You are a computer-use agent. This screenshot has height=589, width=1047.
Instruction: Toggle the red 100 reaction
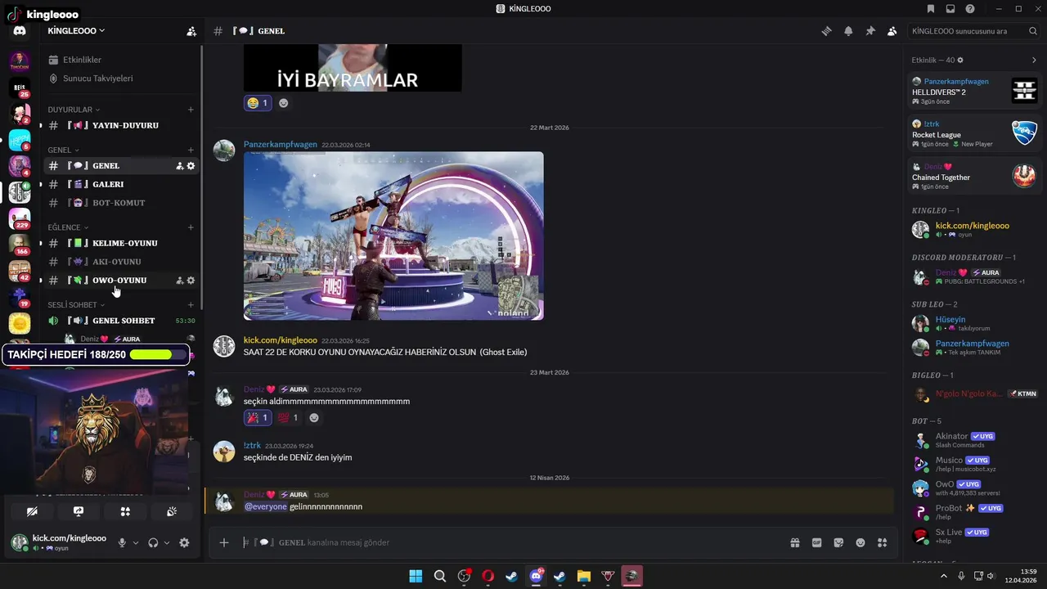tap(289, 418)
